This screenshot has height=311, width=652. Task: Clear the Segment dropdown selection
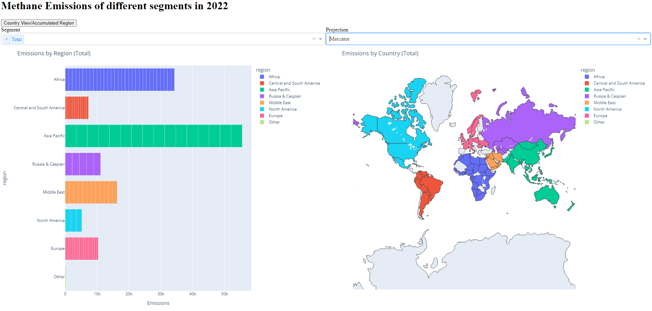click(314, 39)
